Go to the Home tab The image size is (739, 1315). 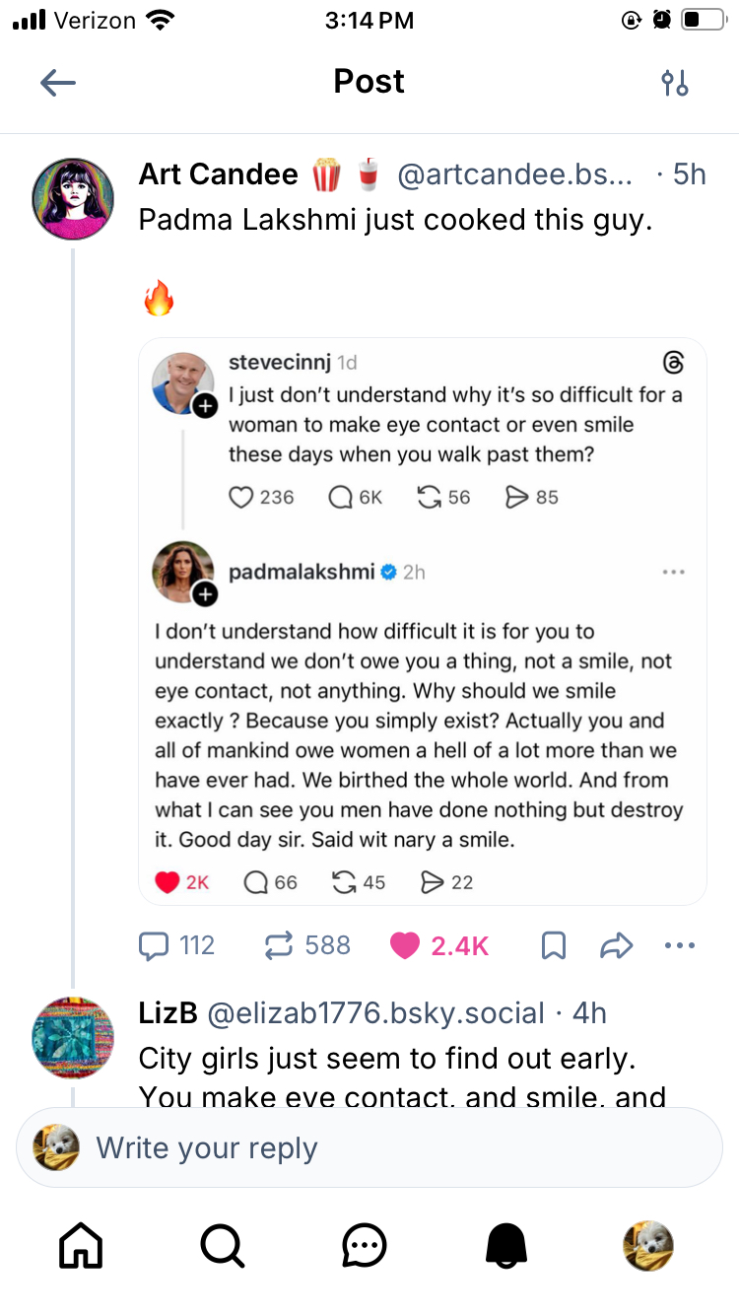pos(81,1245)
